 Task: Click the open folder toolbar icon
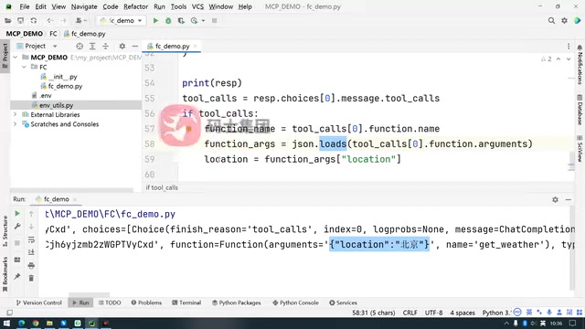[x=7, y=20]
